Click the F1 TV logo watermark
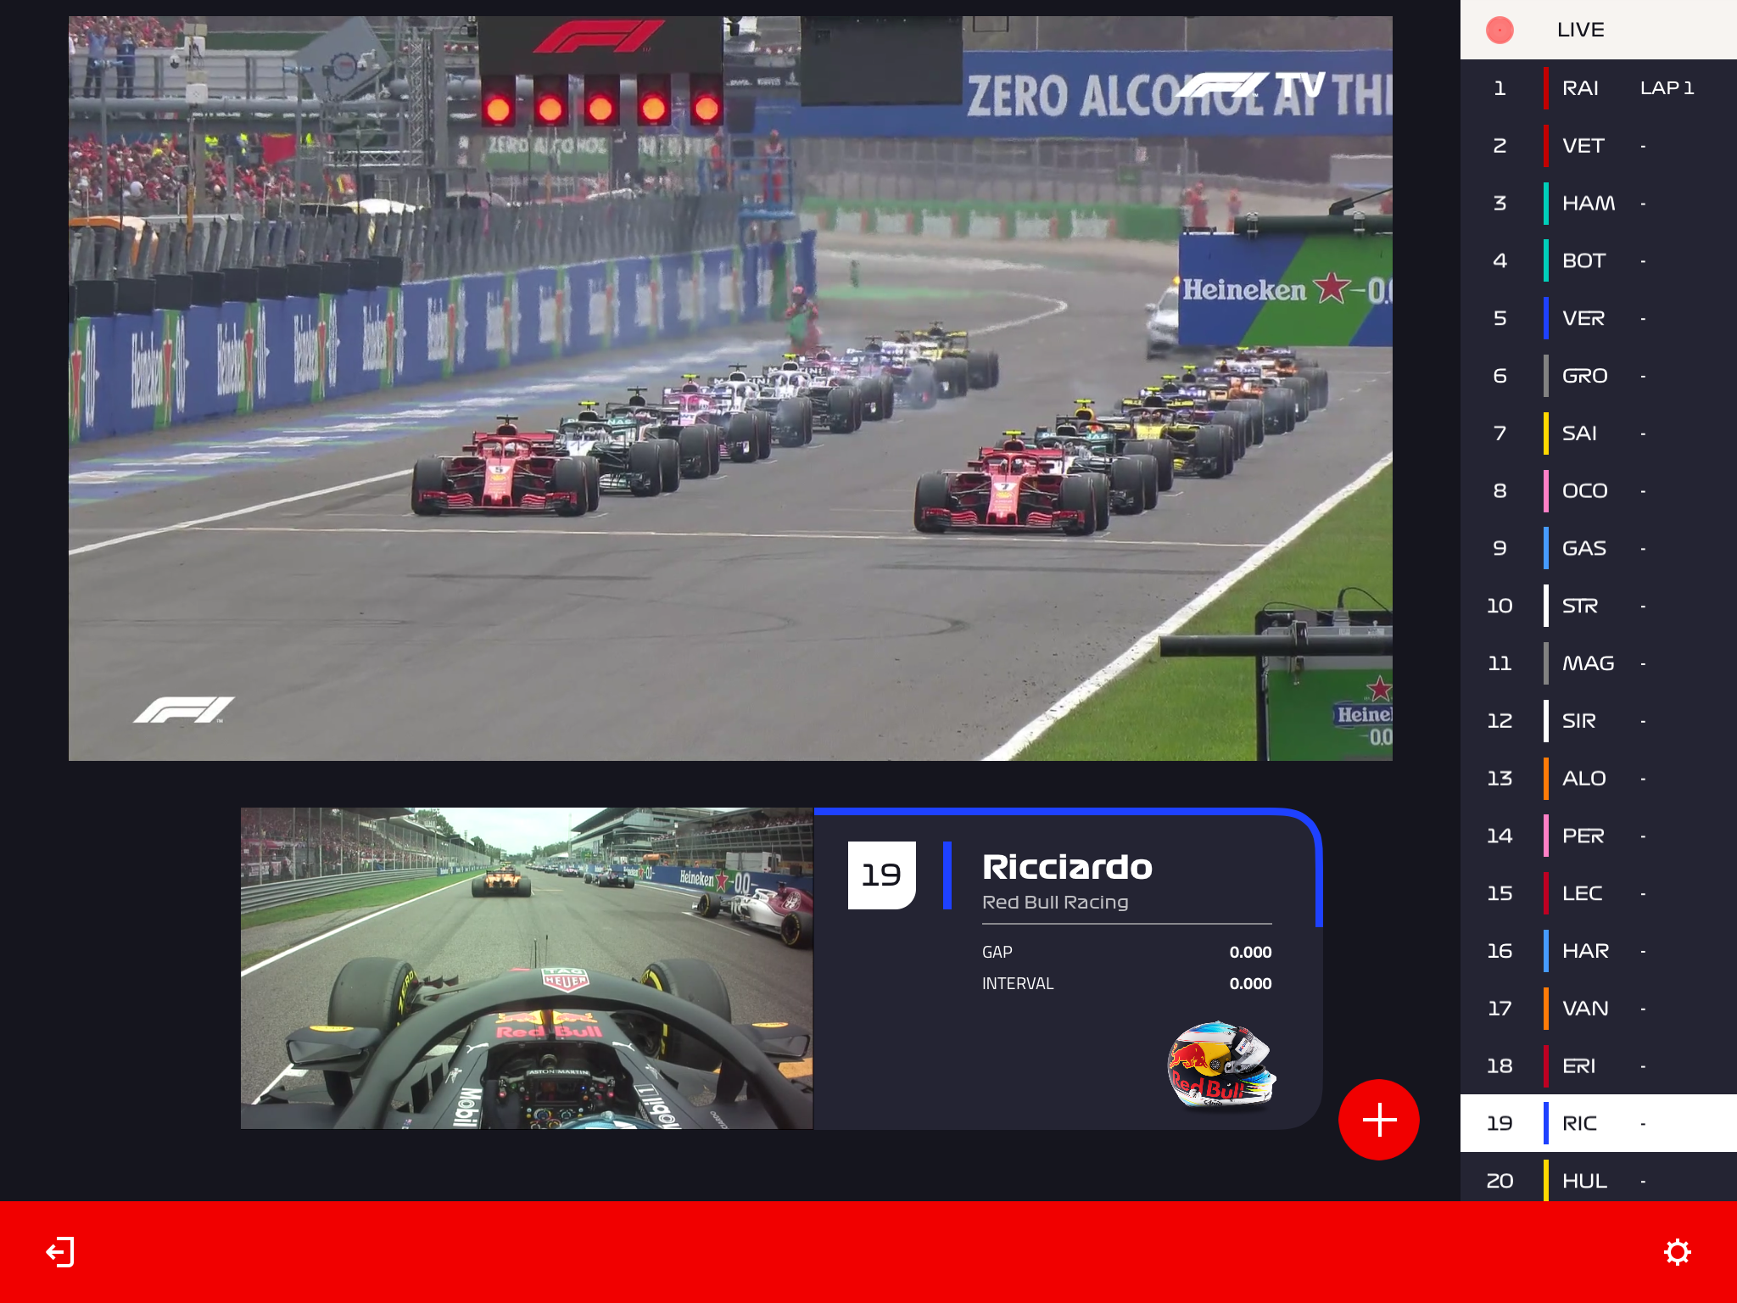This screenshot has width=1737, height=1303. coord(1249,86)
